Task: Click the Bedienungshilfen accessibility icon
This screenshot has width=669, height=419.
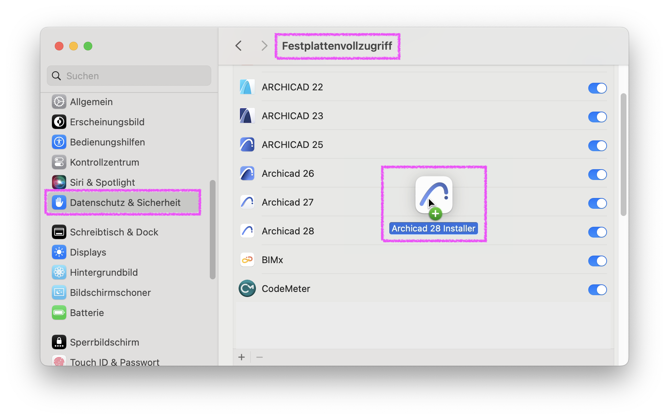Action: click(x=59, y=142)
